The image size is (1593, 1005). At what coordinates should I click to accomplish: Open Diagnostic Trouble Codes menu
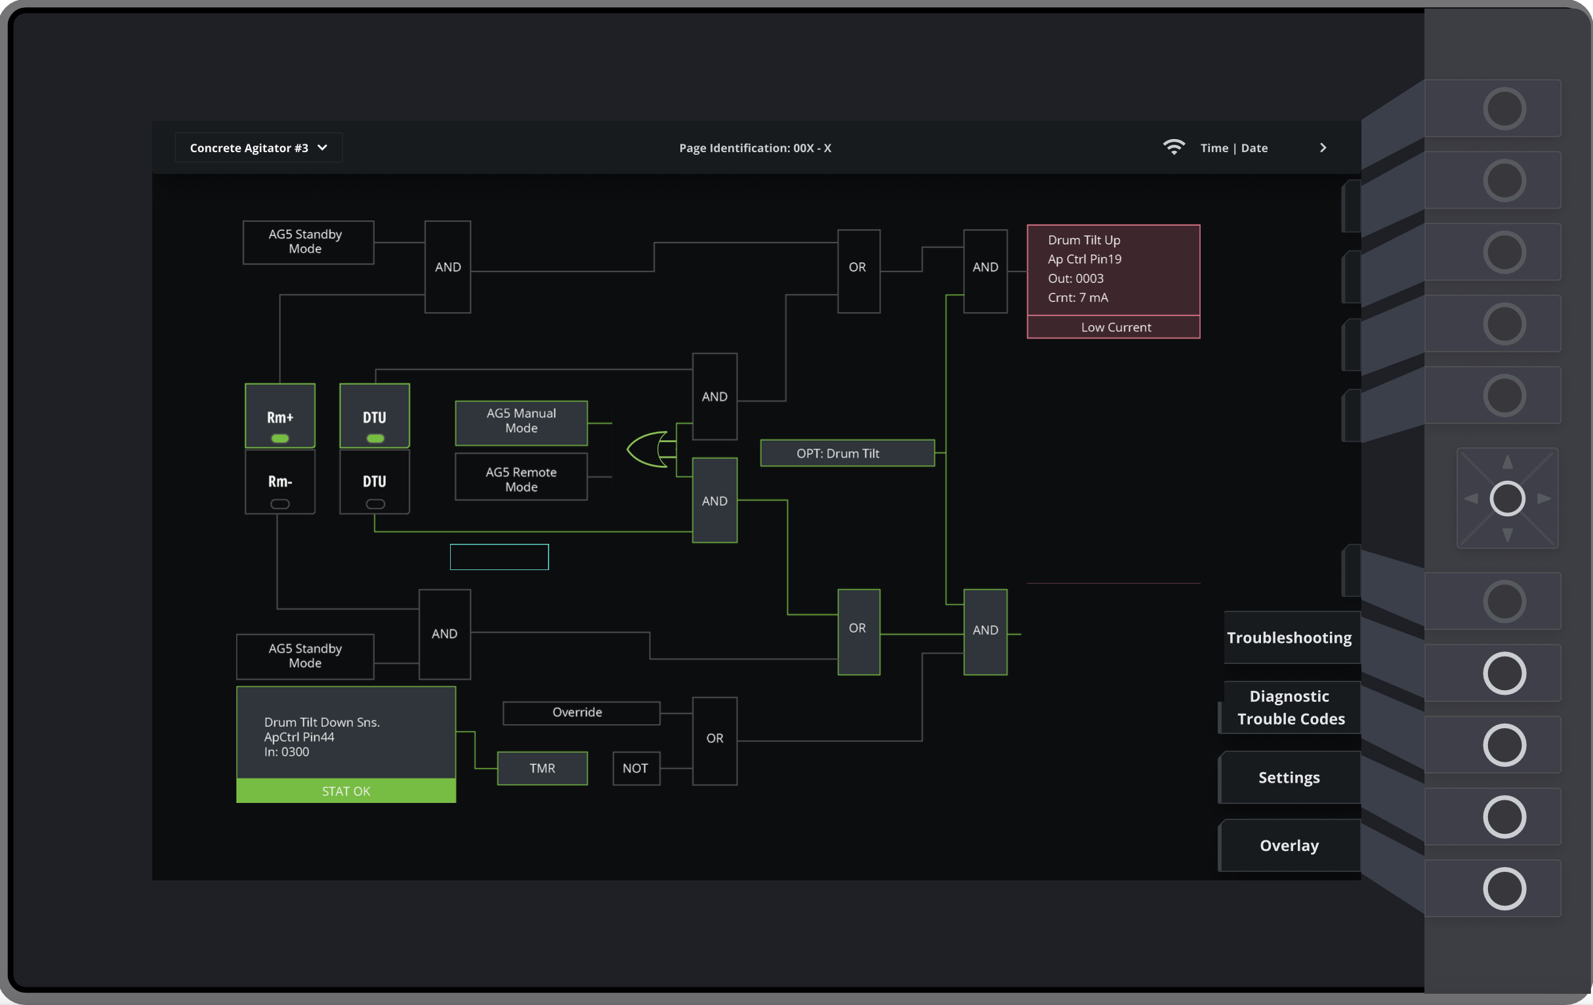tap(1290, 707)
